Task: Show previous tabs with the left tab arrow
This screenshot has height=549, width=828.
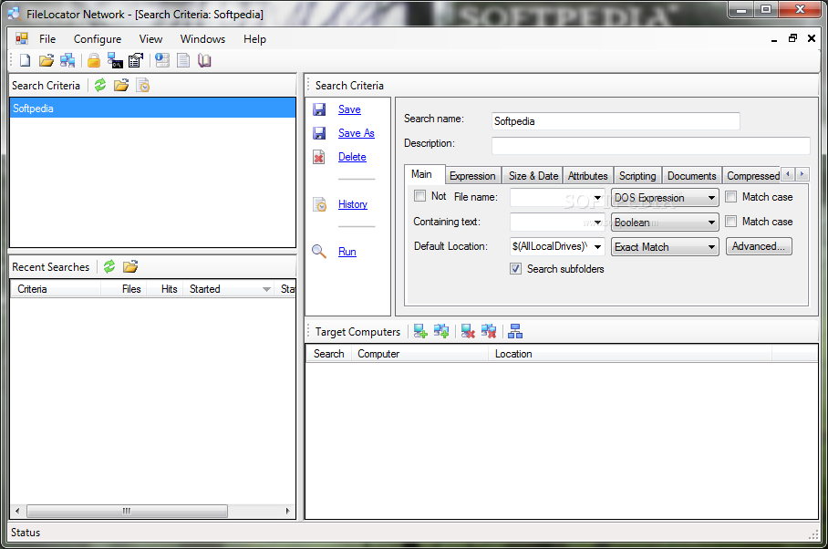Action: pos(789,173)
